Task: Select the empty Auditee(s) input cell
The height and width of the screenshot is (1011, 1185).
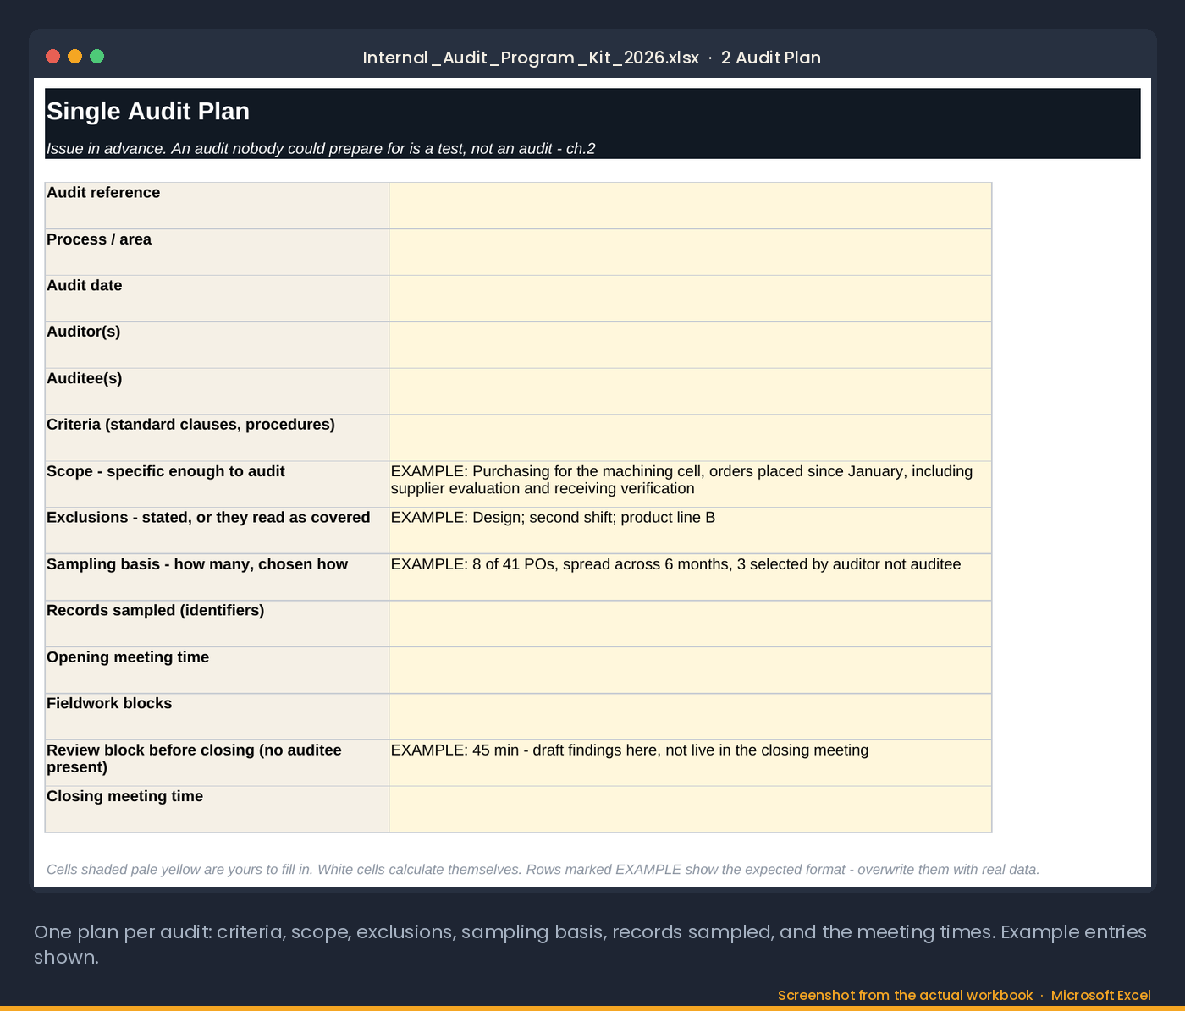Action: click(x=690, y=392)
